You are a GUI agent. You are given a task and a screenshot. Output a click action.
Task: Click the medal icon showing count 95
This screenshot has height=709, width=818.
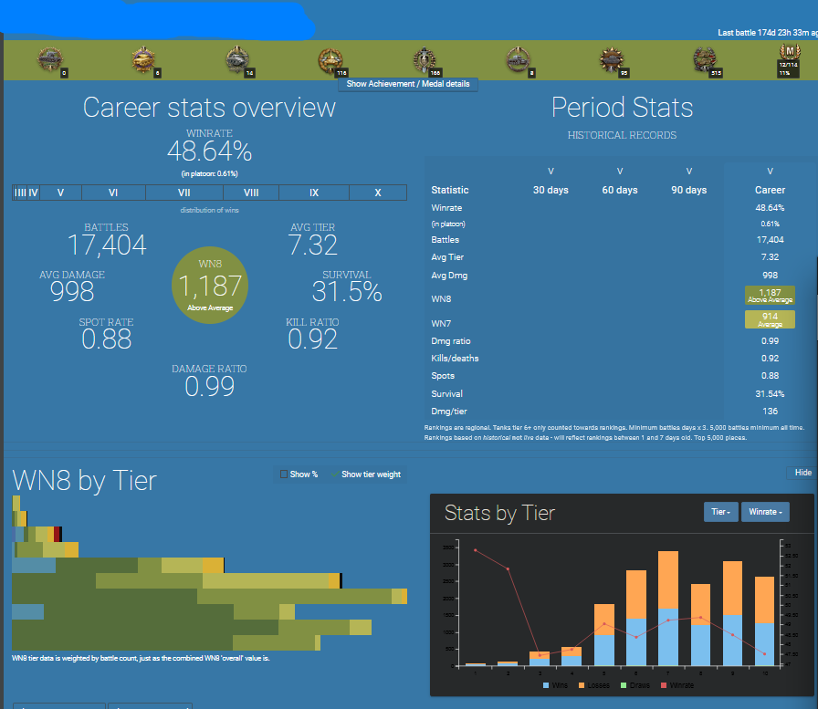[x=612, y=60]
